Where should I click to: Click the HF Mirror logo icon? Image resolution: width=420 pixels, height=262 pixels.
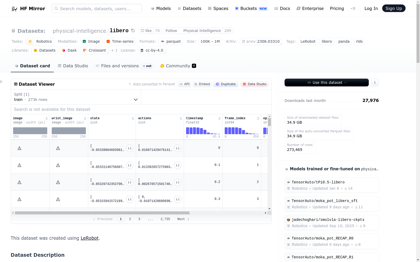point(14,9)
